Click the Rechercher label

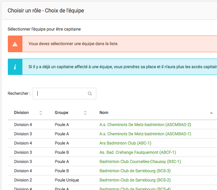(x=19, y=93)
